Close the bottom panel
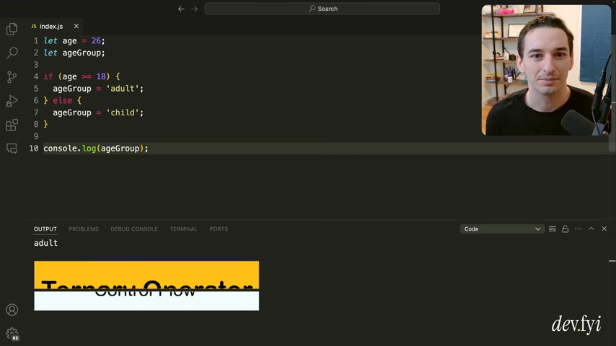Screen dimensions: 616x346 pos(604,229)
